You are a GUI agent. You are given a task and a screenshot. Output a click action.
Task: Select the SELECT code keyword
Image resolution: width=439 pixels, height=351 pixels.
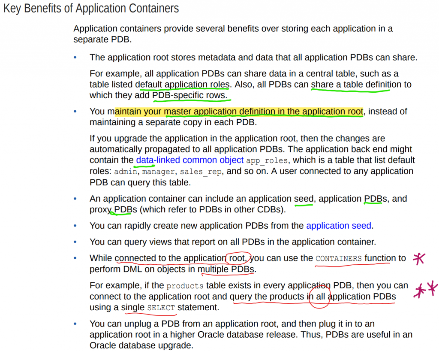pos(161,308)
